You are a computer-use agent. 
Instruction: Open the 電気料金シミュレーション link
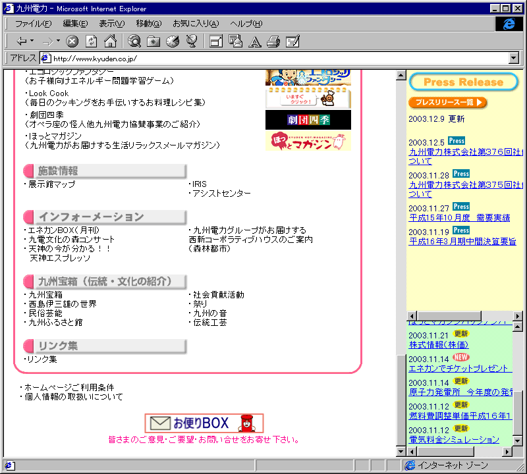tap(454, 439)
